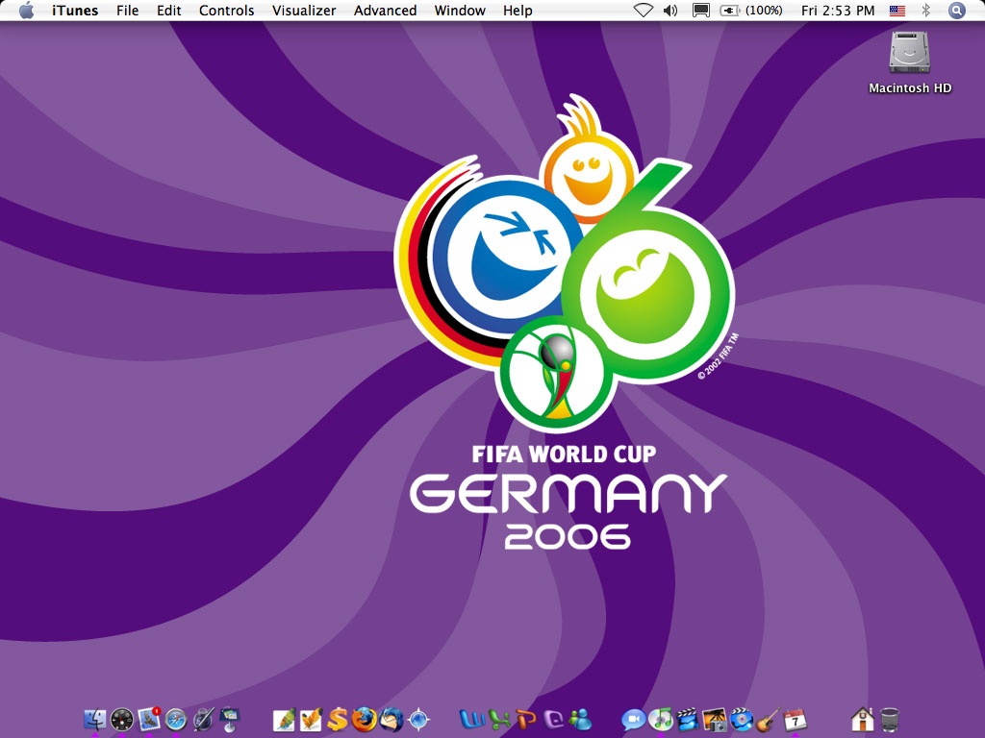Viewport: 985px width, 738px height.
Task: Open Microsoft Word from the dock
Action: pos(472,719)
